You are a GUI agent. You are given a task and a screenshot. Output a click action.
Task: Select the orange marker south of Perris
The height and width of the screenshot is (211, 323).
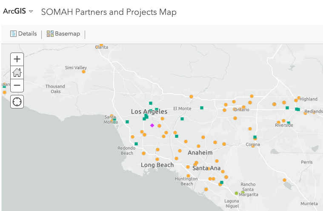click(284, 180)
